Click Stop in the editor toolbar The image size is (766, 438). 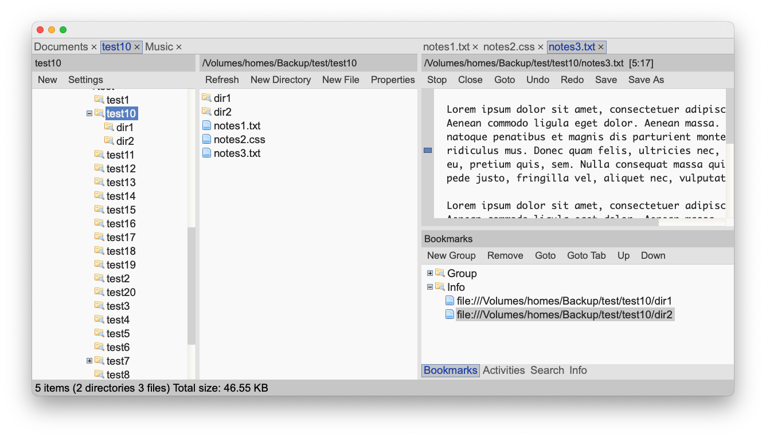click(x=437, y=80)
